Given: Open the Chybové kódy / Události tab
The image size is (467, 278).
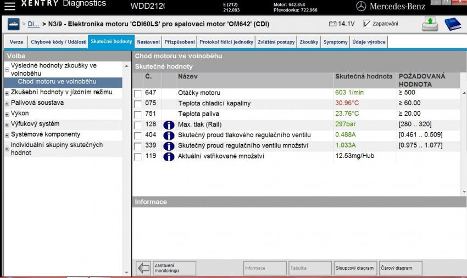Looking at the screenshot, I should pos(58,42).
